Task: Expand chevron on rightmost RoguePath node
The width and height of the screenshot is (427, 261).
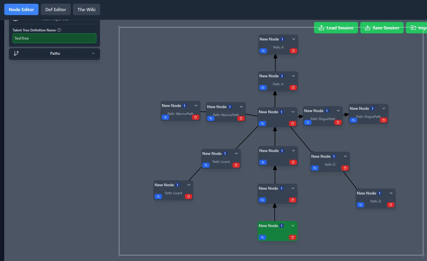Action: [x=384, y=108]
